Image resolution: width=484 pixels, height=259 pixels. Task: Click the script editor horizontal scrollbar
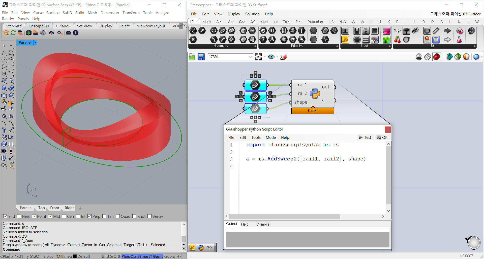(x=285, y=217)
